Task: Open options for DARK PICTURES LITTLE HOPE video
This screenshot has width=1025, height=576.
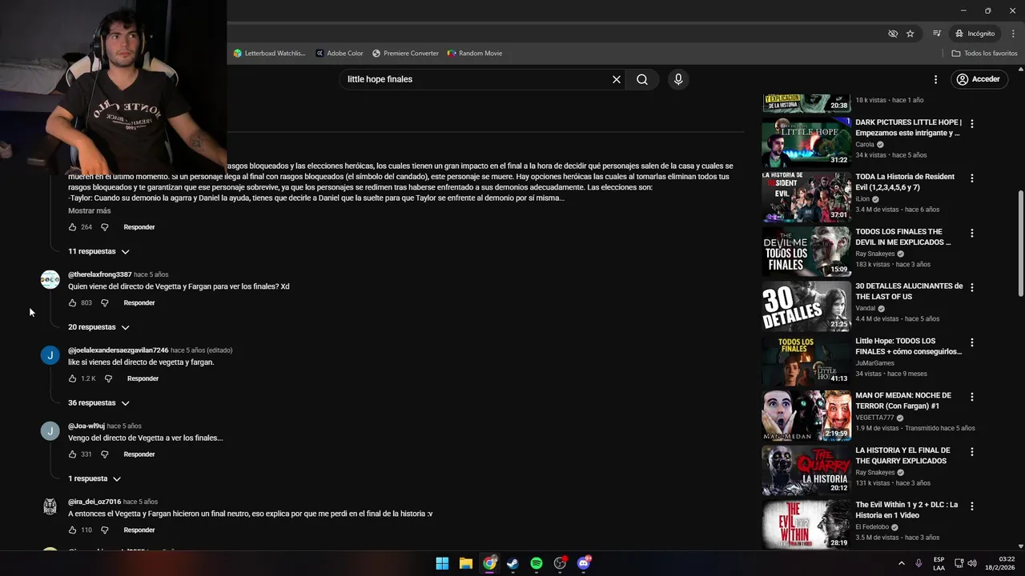Action: pyautogui.click(x=972, y=124)
